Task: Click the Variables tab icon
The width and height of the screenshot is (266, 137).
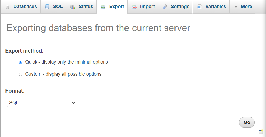Action: coord(200,7)
